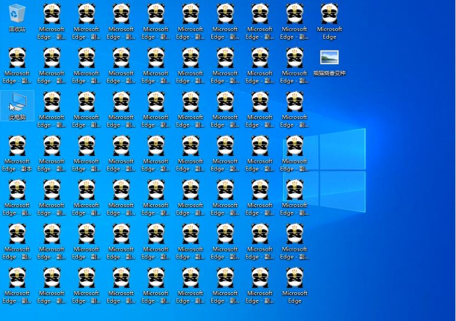Select the 熊猫烧香变种 image file

click(x=329, y=63)
